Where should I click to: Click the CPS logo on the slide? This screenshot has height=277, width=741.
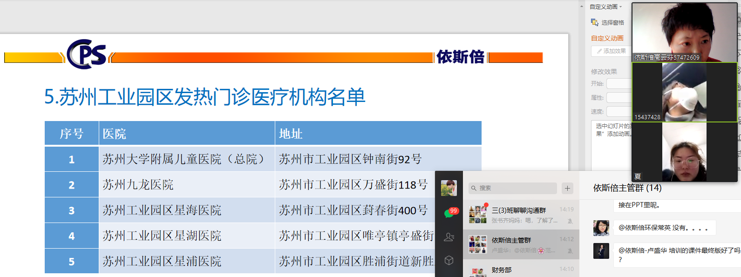[87, 54]
